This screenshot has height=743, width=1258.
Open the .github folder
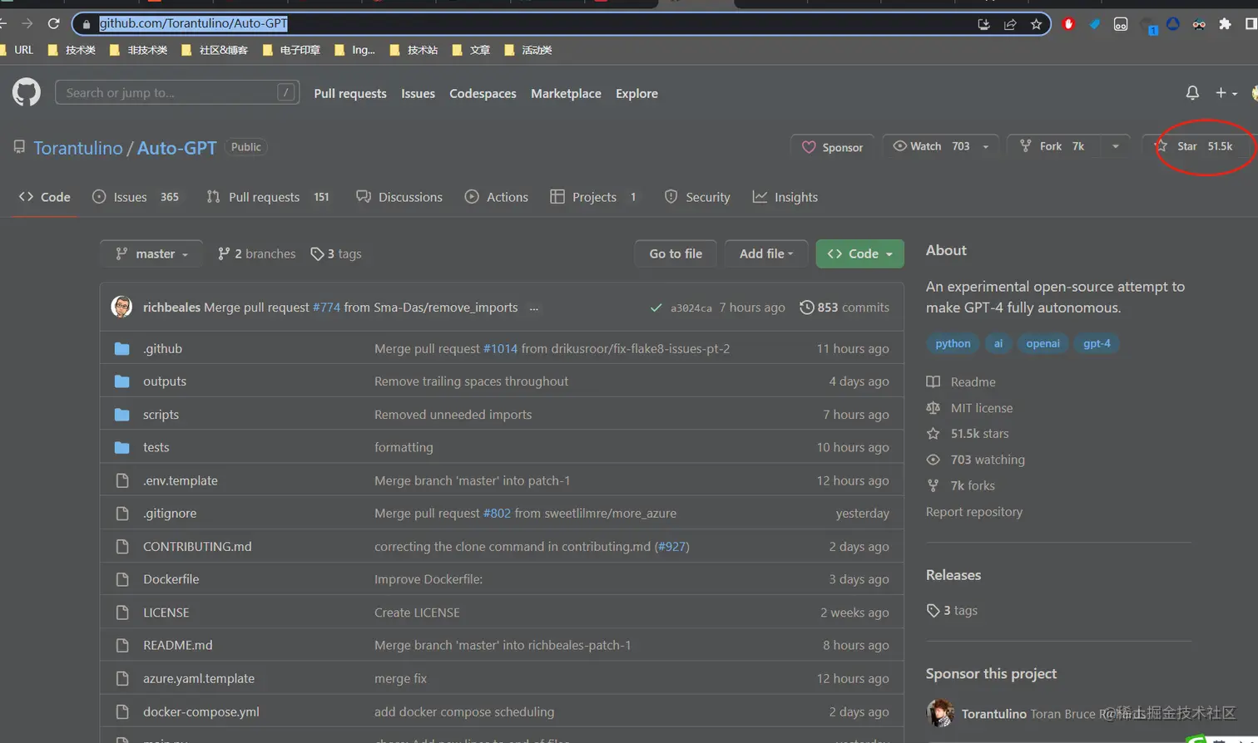click(162, 348)
